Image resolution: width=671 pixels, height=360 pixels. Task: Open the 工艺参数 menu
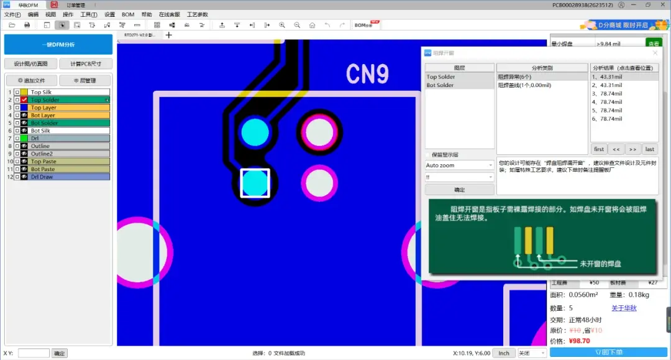[198, 14]
